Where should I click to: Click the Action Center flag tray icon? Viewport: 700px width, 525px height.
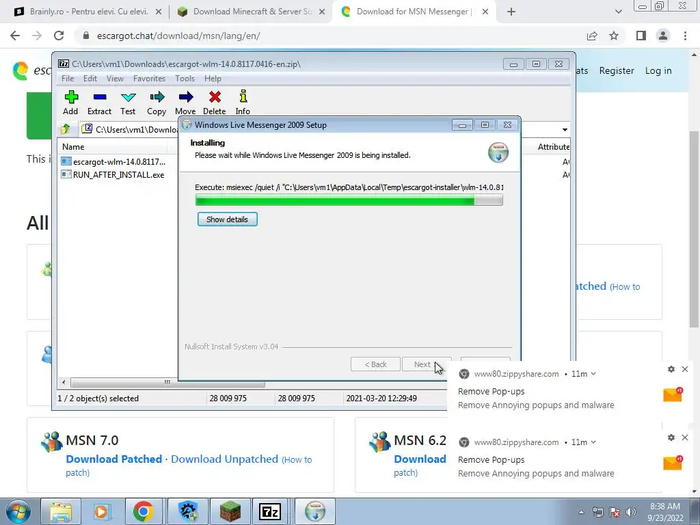[x=615, y=512]
